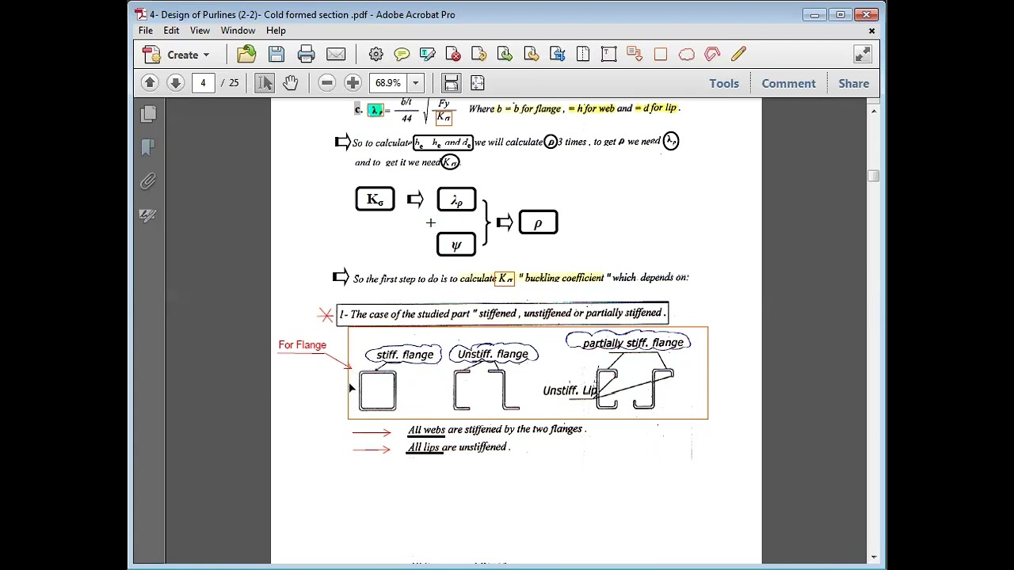Image resolution: width=1014 pixels, height=570 pixels.
Task: Select the cloud drawing tool
Action: (686, 55)
